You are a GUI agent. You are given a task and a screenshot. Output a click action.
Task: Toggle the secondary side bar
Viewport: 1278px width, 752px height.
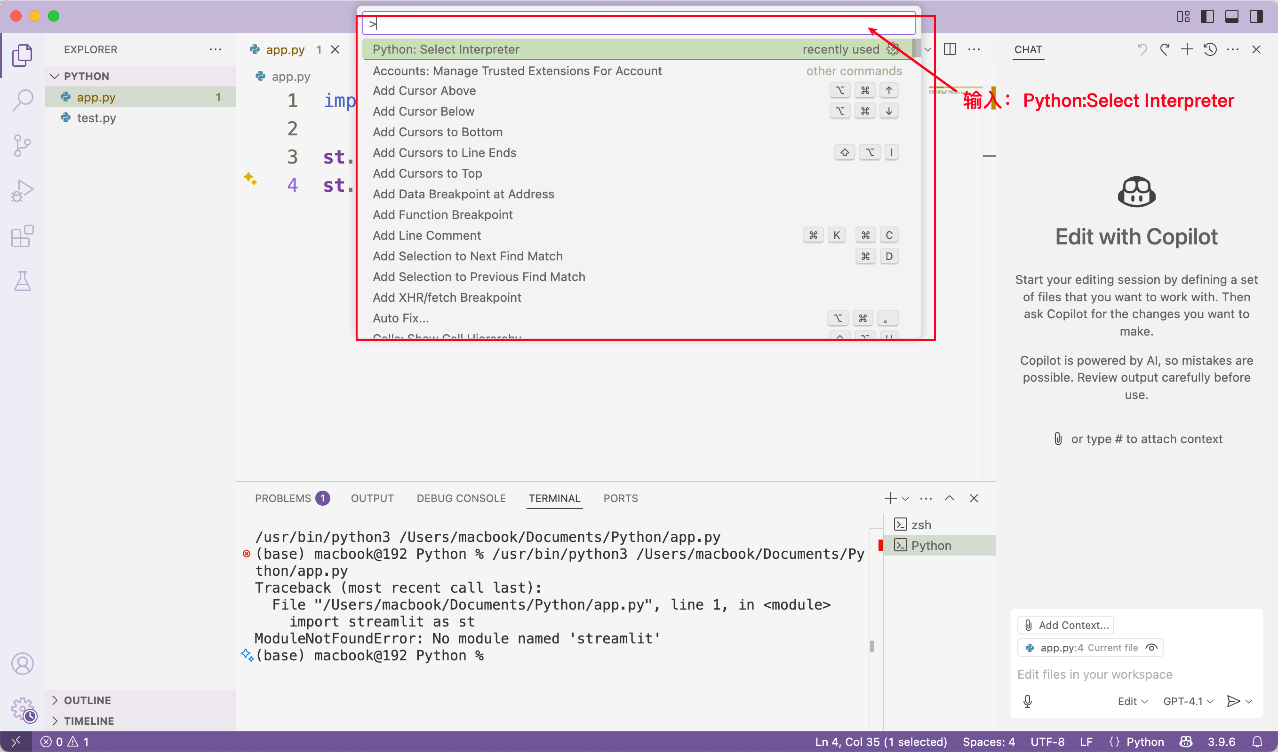pos(1256,16)
